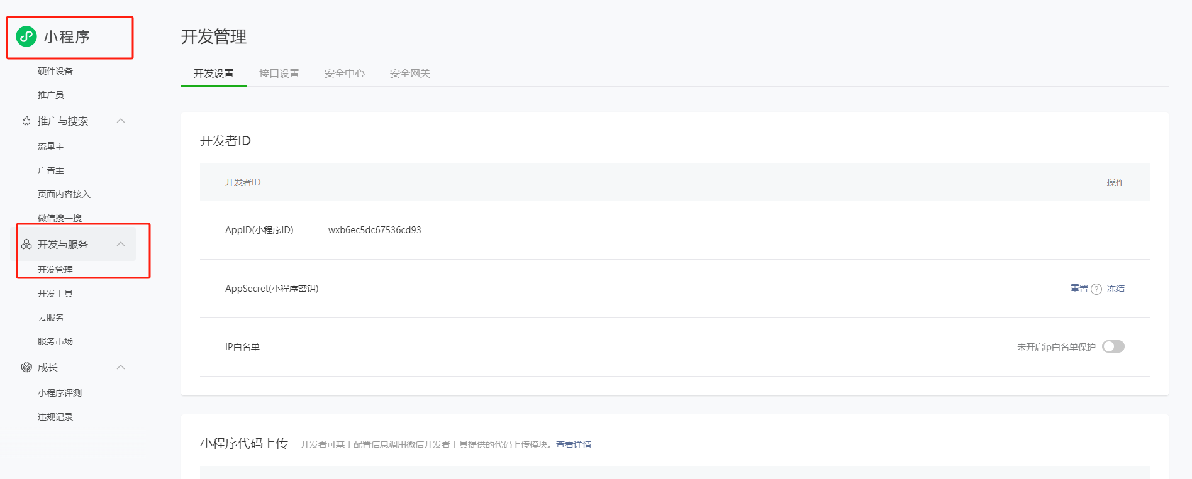Open 开发工具 in the sidebar
Viewport: 1192px width, 479px height.
(55, 294)
